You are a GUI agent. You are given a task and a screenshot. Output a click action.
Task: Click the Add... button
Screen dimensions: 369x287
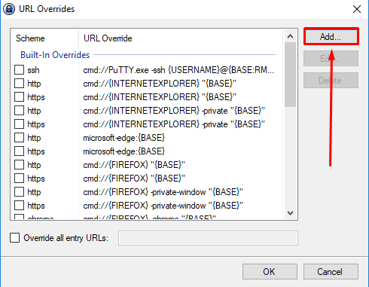click(331, 37)
